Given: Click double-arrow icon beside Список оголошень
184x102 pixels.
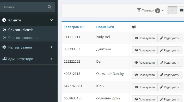Looking at the screenshot, I should tap(5, 38).
